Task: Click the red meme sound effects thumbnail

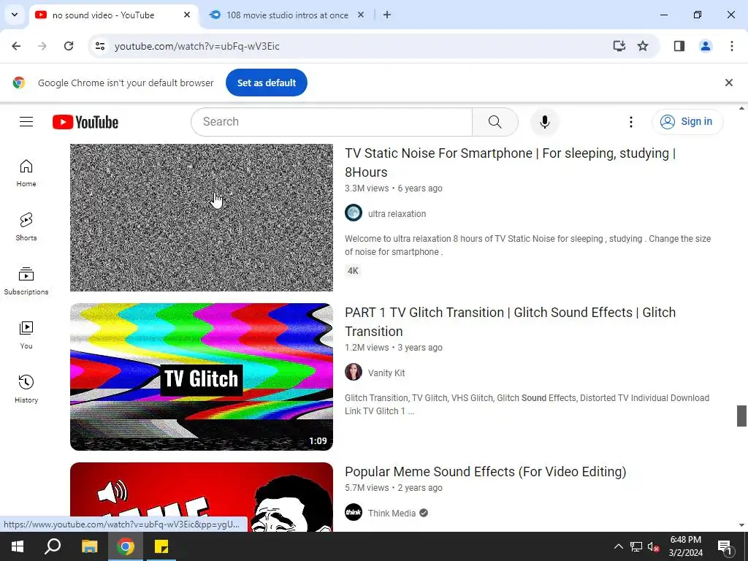Action: (x=202, y=497)
